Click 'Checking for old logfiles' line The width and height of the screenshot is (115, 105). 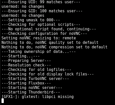point(36,70)
